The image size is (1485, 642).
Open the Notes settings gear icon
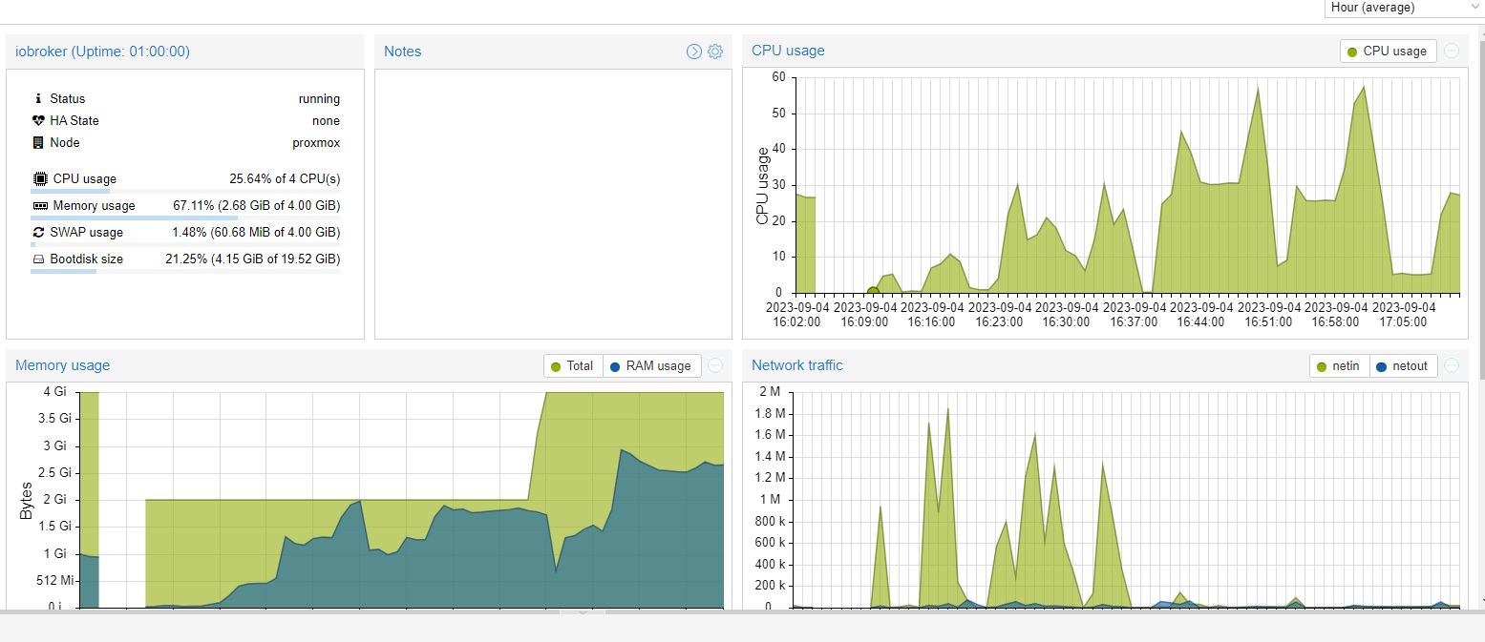click(x=715, y=52)
